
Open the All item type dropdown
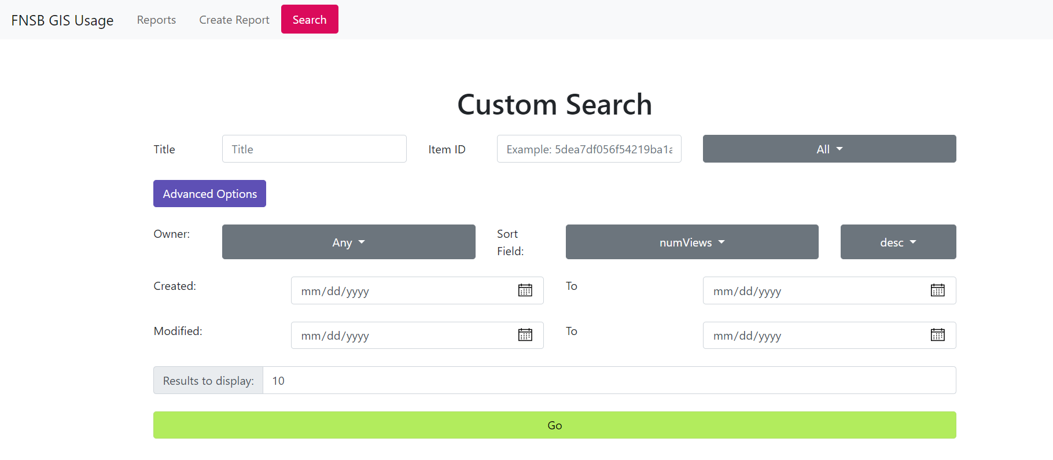829,149
